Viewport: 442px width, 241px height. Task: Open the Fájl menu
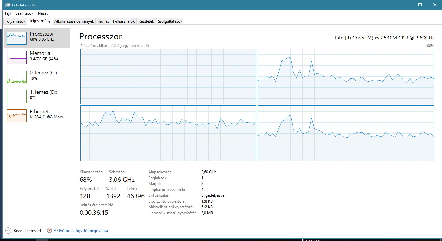click(8, 13)
